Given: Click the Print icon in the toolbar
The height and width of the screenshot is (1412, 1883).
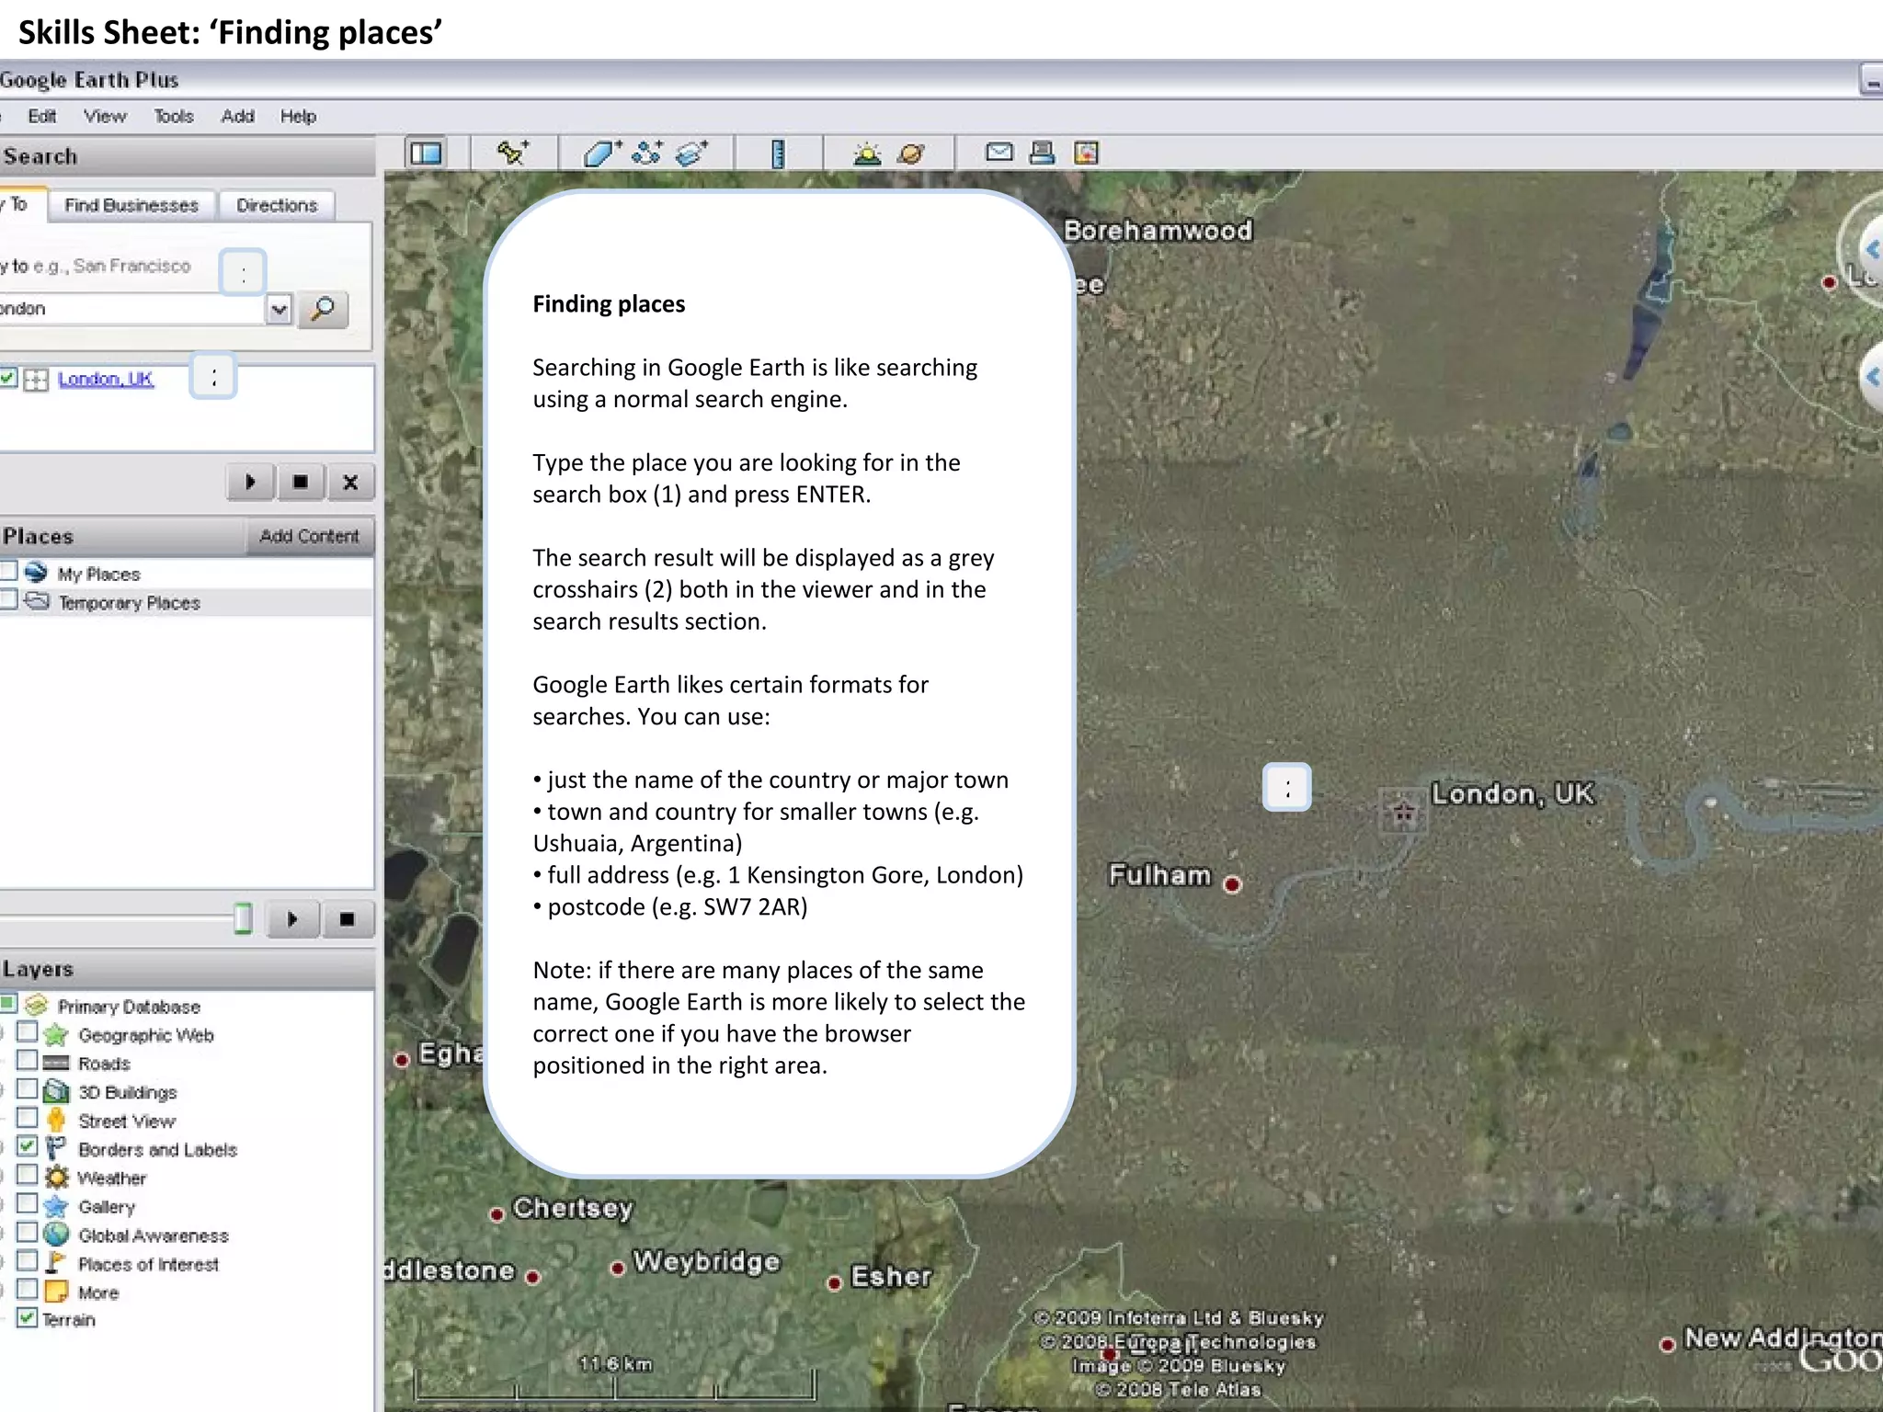Looking at the screenshot, I should (x=1042, y=153).
